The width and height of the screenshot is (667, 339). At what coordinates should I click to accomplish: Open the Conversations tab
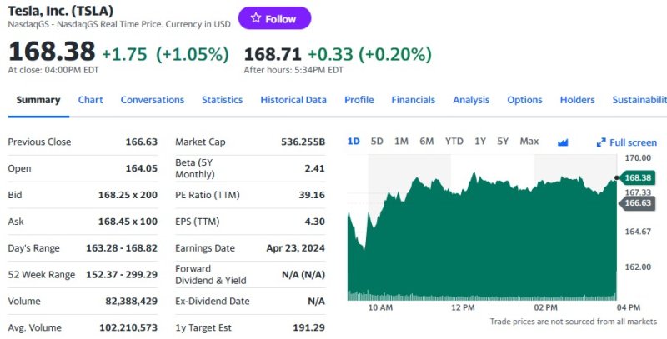coord(153,100)
